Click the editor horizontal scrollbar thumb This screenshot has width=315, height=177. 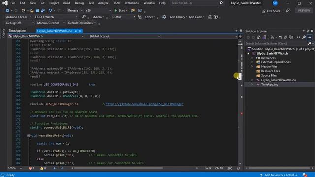click(x=119, y=168)
